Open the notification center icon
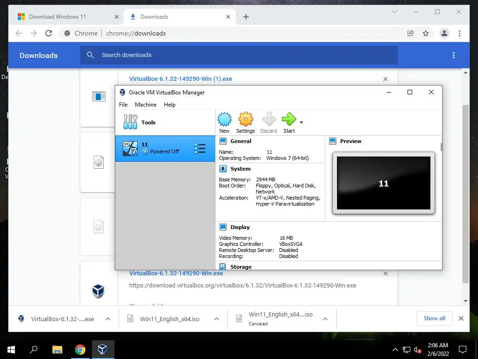This screenshot has width=478, height=359. [x=463, y=350]
